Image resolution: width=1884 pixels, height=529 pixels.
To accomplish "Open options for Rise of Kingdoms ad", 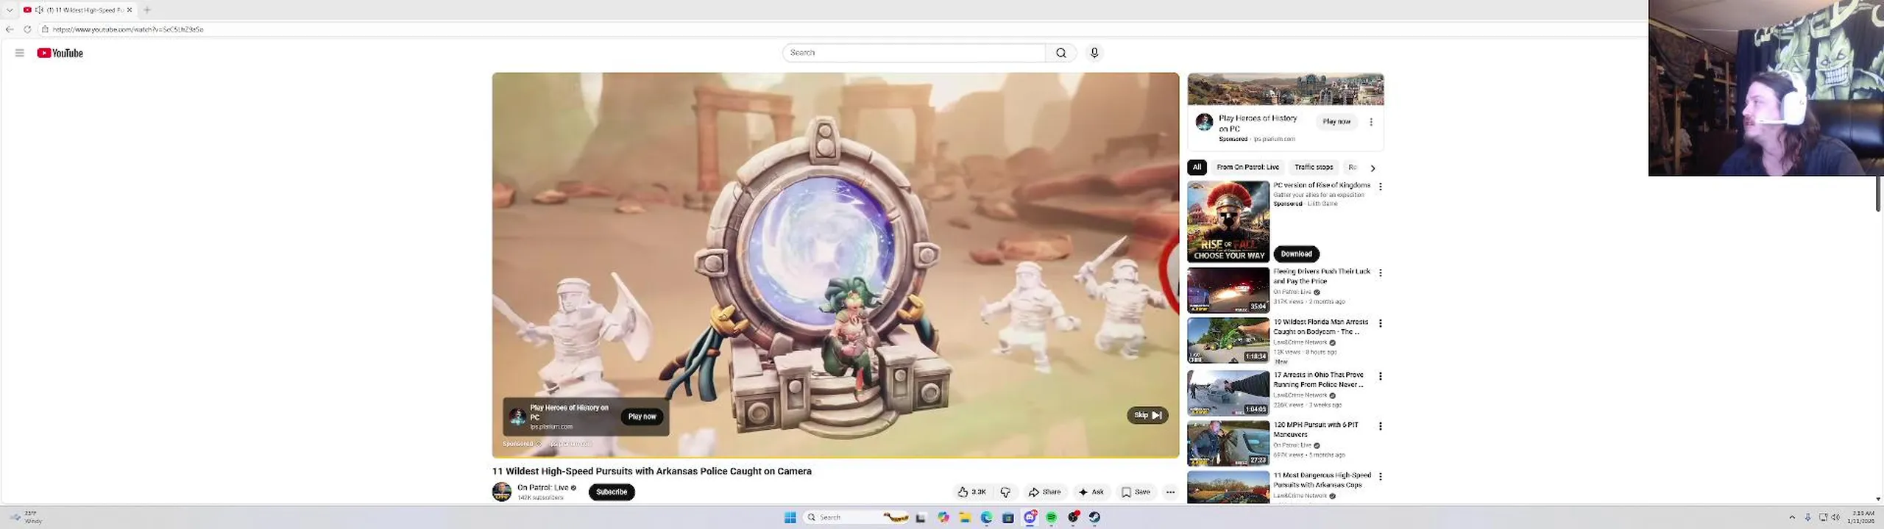I will click(1381, 187).
